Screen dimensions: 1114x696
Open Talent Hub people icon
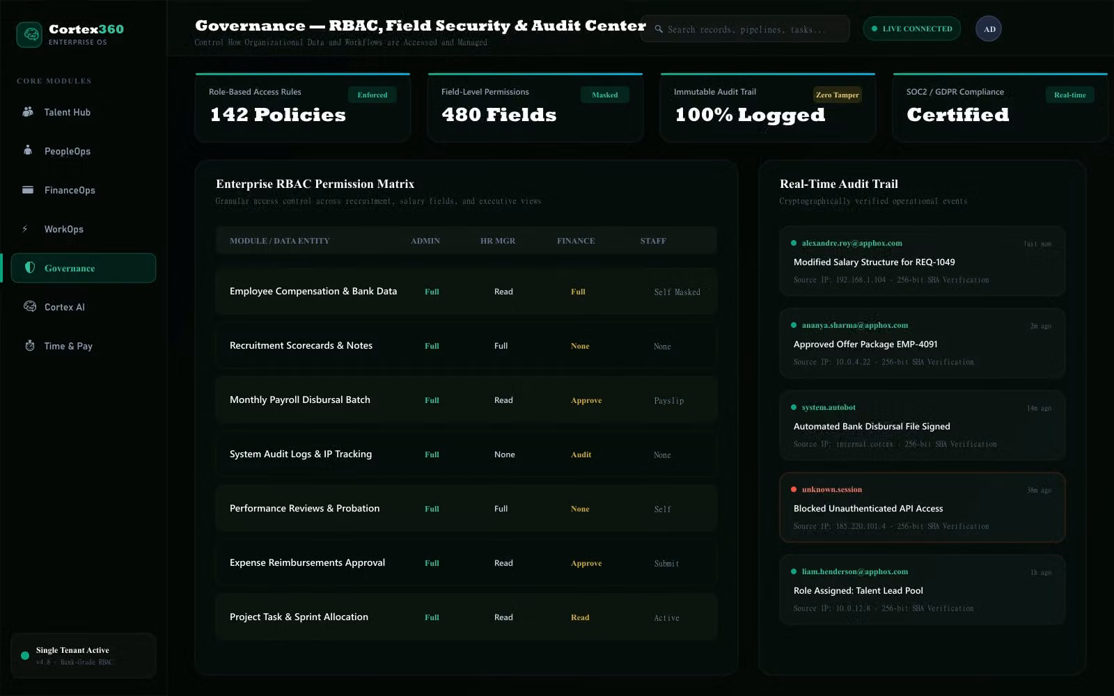pyautogui.click(x=28, y=111)
